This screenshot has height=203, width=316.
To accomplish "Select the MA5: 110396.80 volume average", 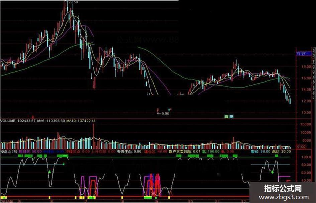I will [51, 121].
